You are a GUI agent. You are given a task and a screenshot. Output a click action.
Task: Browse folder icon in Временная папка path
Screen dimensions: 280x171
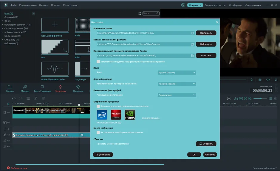(x=192, y=33)
